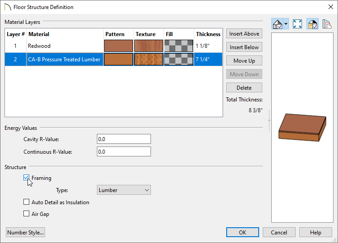
Task: Click the Pressure Treated Lumber texture swatch
Action: point(149,60)
